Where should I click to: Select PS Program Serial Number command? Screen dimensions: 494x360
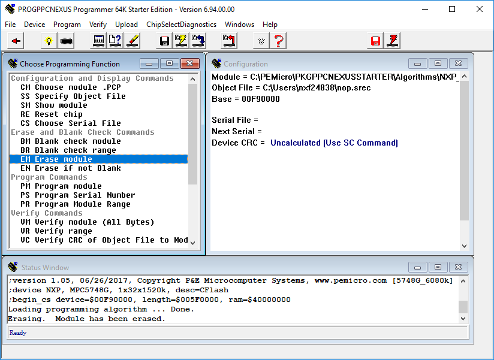click(x=98, y=195)
